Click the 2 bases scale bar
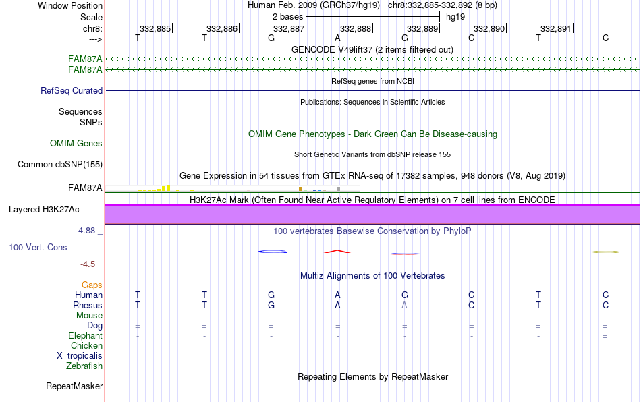This screenshot has width=641, height=402. point(372,17)
